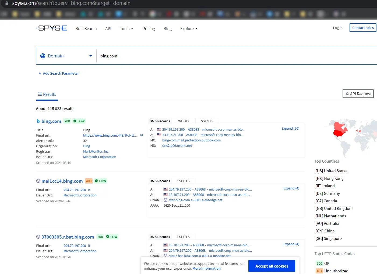Open the 37003305.r.bat.bing.com result
This screenshot has width=377, height=274.
(x=68, y=237)
